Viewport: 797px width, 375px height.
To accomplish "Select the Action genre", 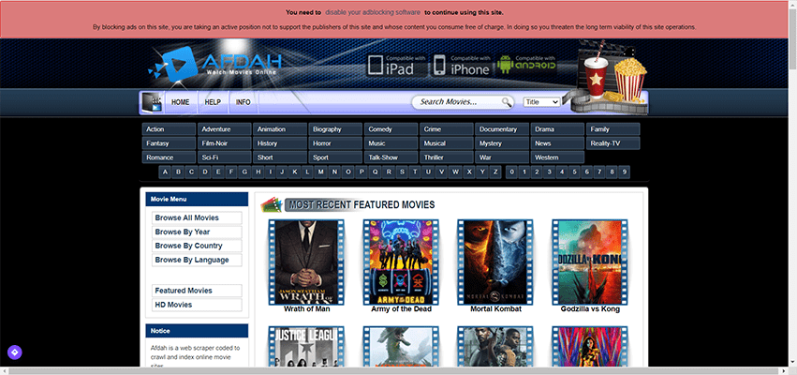I will (169, 129).
